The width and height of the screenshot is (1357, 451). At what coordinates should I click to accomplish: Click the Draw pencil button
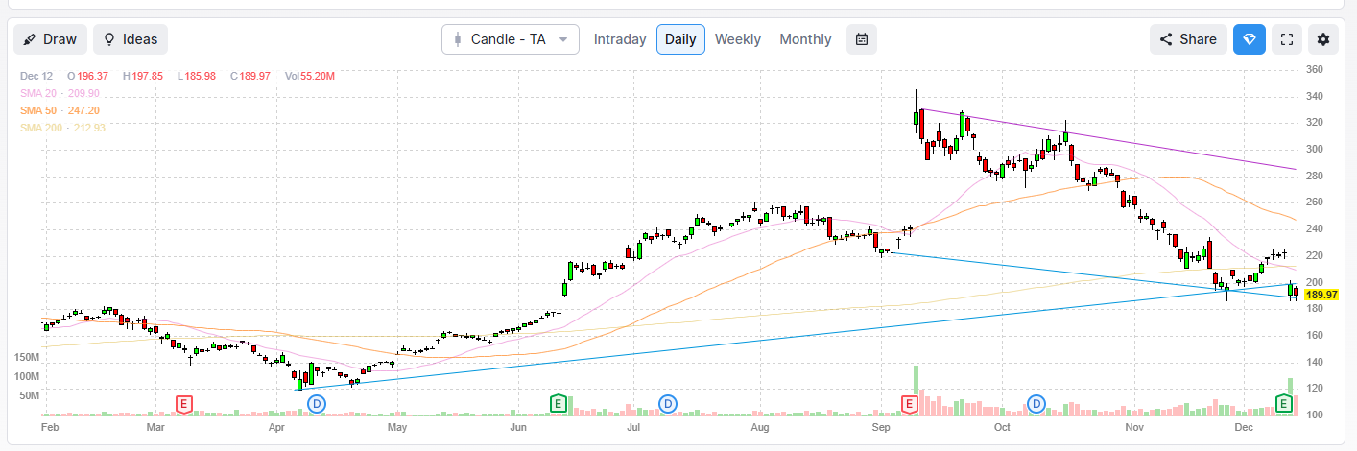tap(50, 39)
